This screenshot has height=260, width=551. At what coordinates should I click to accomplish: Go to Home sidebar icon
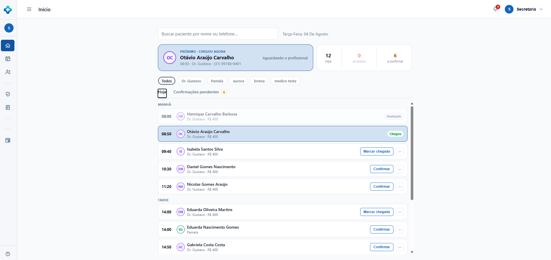(x=8, y=45)
